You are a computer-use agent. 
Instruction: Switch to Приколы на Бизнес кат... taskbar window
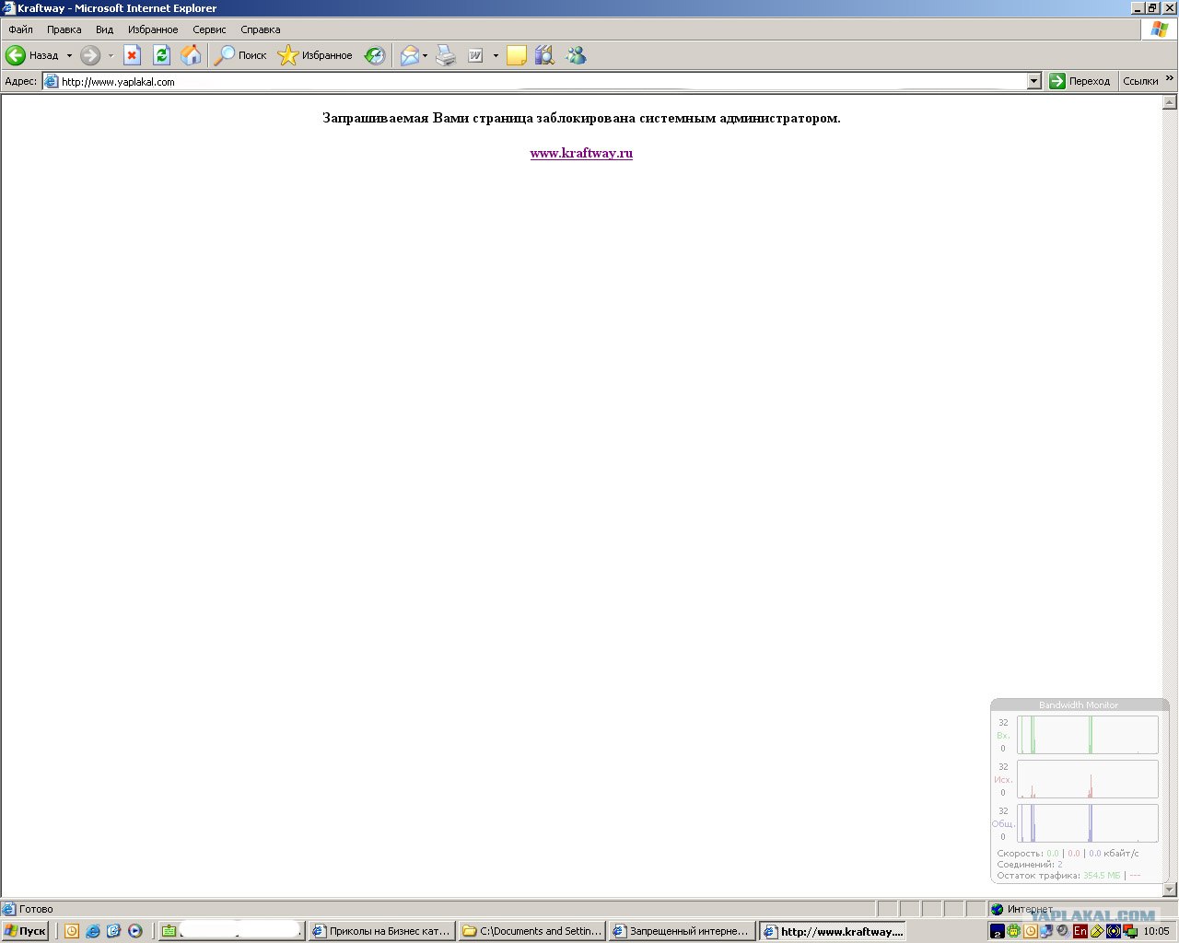pyautogui.click(x=381, y=931)
